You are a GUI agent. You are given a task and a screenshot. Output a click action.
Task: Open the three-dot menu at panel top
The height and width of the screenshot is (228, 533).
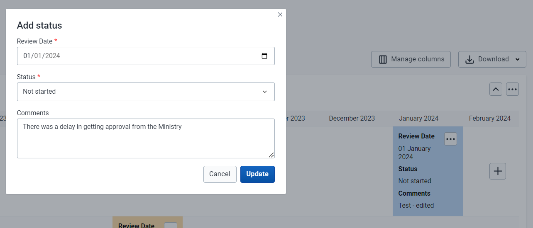tap(512, 89)
